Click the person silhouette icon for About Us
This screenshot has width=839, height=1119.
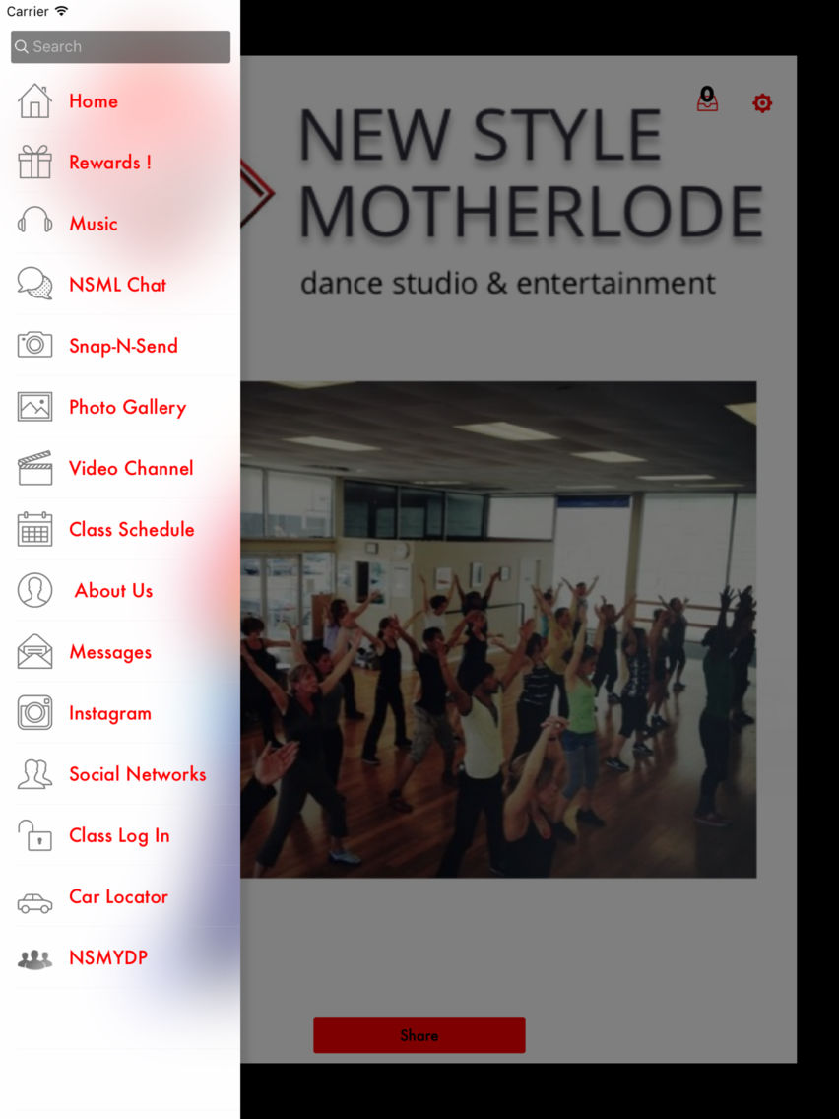34,590
